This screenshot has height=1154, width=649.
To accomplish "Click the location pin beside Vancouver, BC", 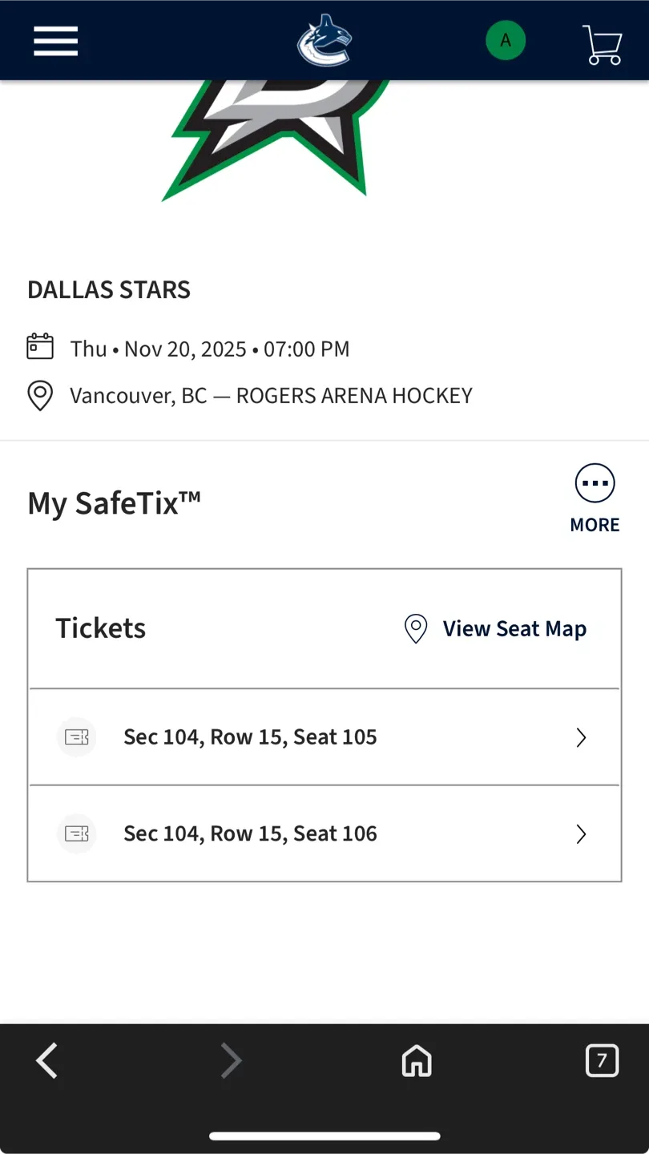I will click(x=40, y=396).
